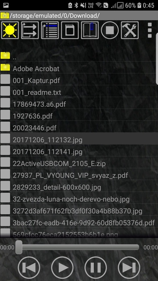Open the book bookmark icon
This screenshot has height=281, width=158.
click(90, 30)
